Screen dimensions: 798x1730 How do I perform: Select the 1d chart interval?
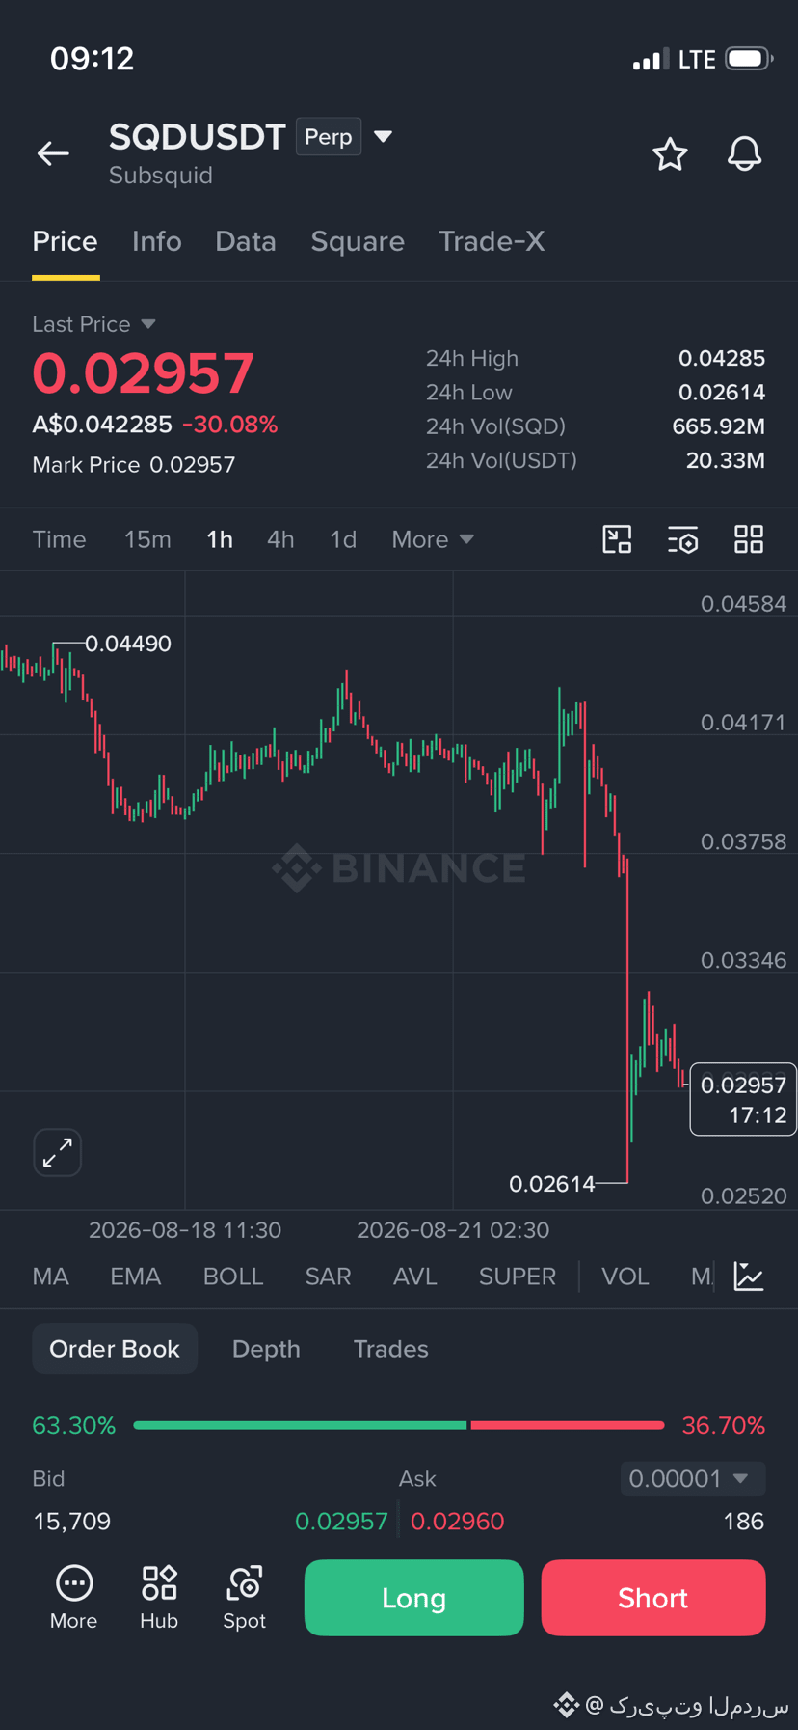coord(343,539)
